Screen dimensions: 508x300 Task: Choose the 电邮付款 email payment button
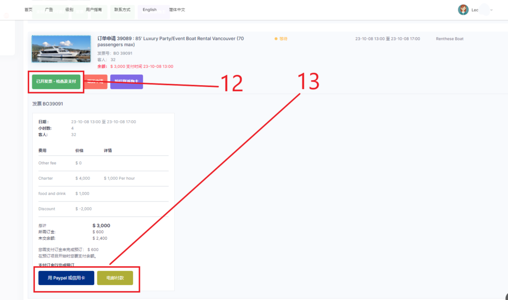115,278
